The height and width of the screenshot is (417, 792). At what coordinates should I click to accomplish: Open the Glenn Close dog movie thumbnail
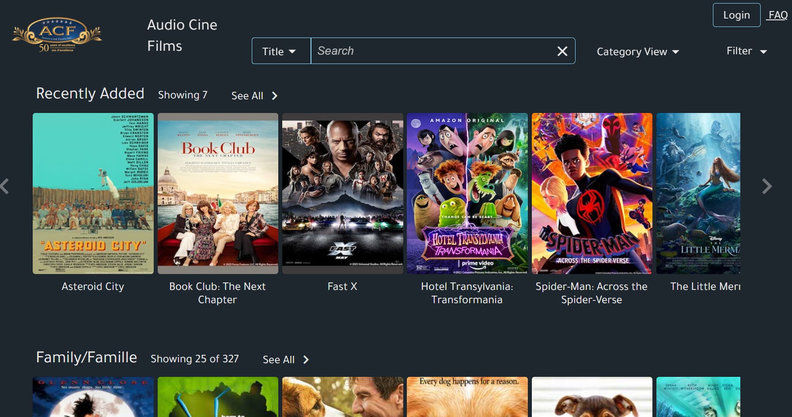[x=93, y=397]
